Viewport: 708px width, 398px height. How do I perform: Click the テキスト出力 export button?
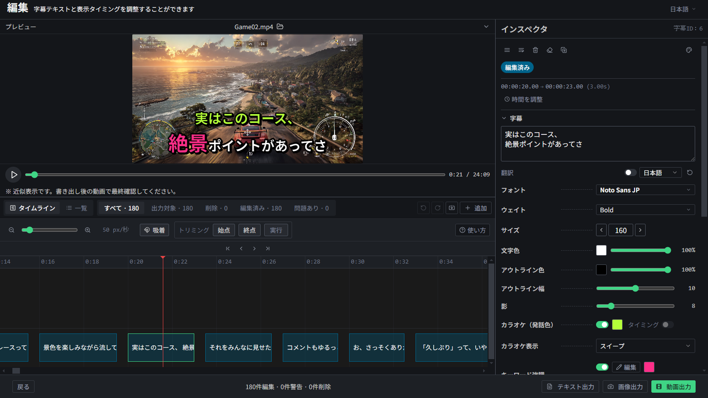click(570, 387)
